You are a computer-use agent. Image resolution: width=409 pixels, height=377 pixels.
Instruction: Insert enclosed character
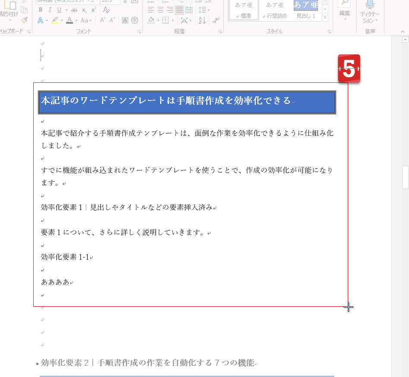pyautogui.click(x=135, y=20)
